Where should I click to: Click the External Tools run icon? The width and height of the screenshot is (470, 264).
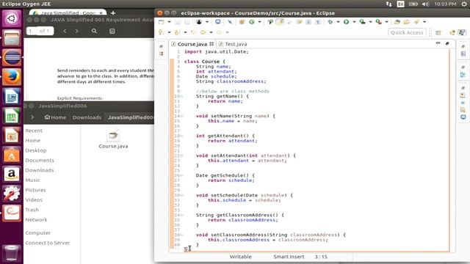pyautogui.click(x=379, y=22)
